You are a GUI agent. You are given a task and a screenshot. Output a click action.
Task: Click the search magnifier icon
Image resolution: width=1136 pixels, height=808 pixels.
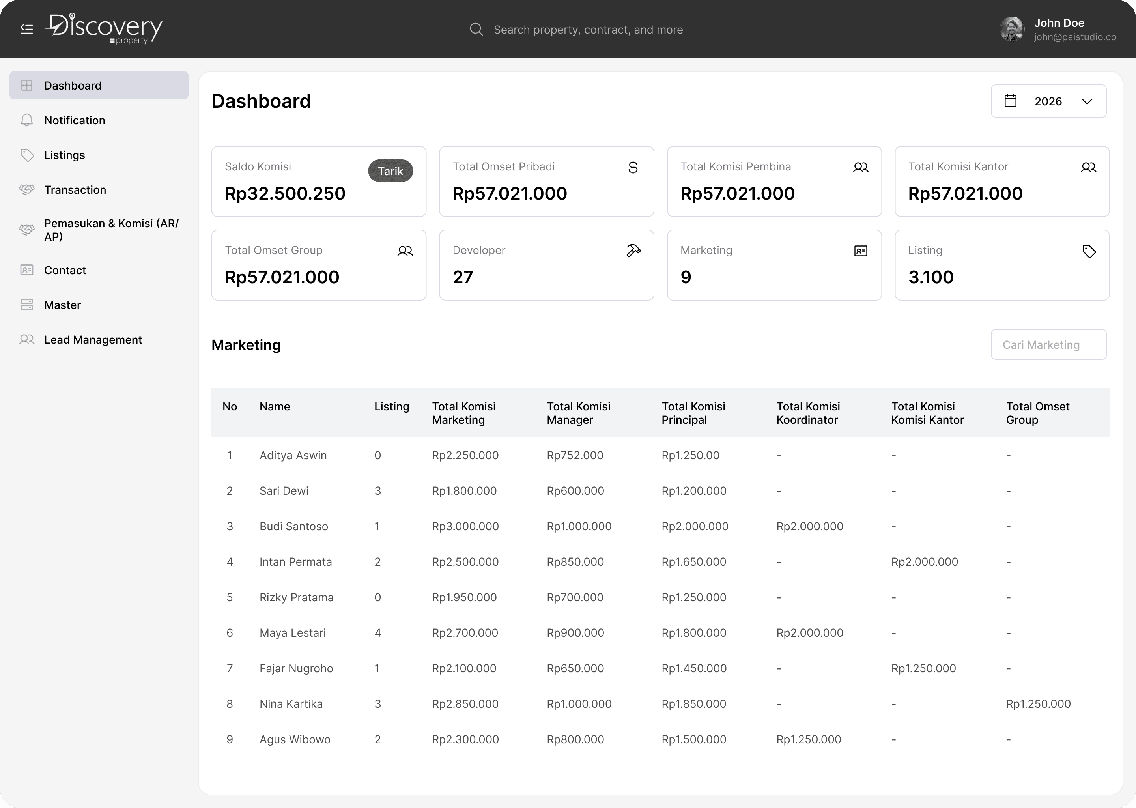click(x=476, y=29)
